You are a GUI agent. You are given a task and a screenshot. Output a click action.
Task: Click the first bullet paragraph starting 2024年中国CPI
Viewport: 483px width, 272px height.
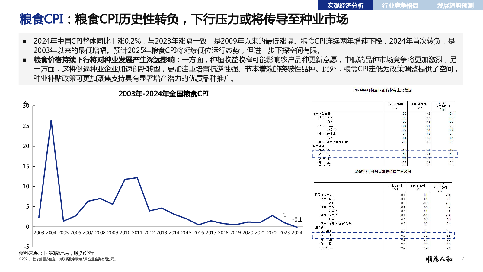244,46
